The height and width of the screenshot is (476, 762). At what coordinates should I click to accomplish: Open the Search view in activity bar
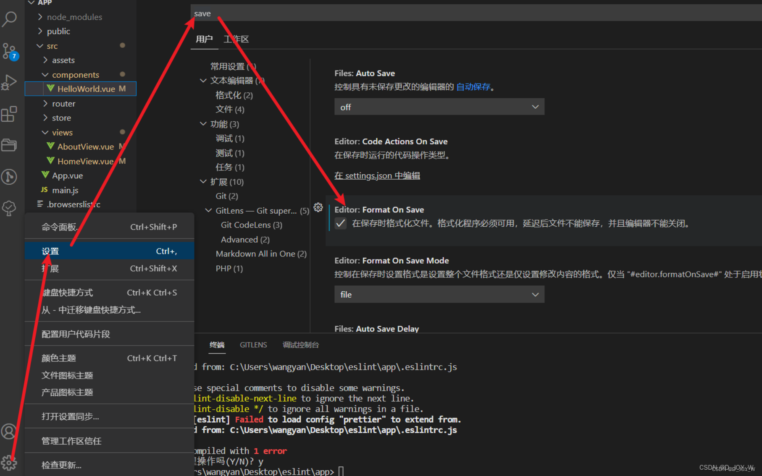pyautogui.click(x=9, y=18)
